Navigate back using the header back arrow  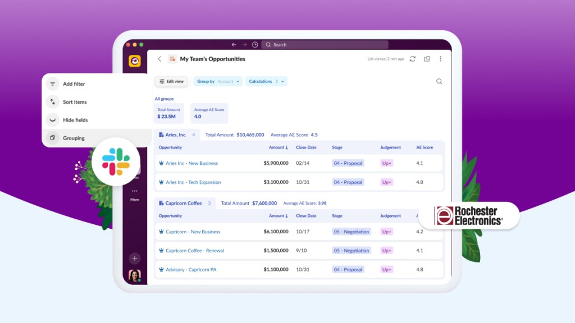pyautogui.click(x=159, y=58)
